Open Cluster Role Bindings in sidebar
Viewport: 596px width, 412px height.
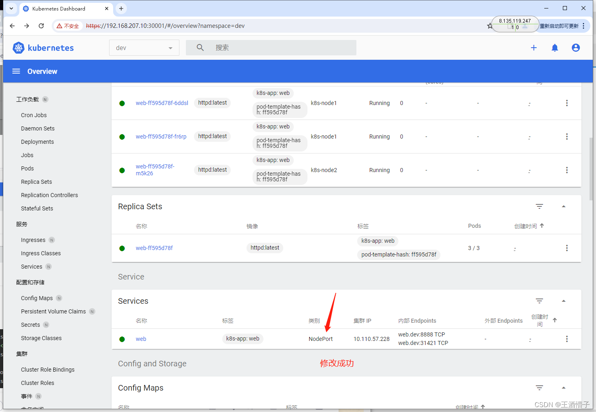[48, 370]
